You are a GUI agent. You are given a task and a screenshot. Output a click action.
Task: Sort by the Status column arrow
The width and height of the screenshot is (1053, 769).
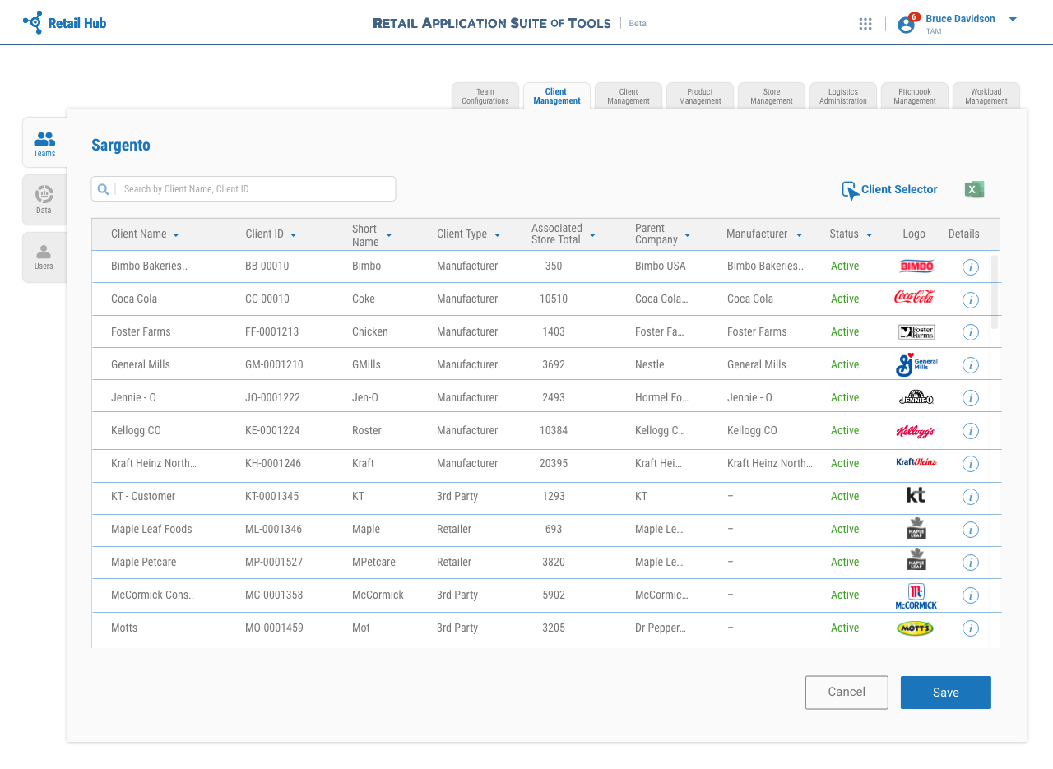[869, 235]
